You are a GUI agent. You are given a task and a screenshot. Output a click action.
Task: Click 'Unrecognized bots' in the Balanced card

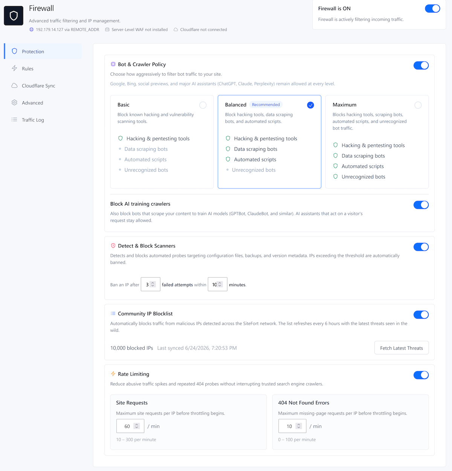point(254,170)
